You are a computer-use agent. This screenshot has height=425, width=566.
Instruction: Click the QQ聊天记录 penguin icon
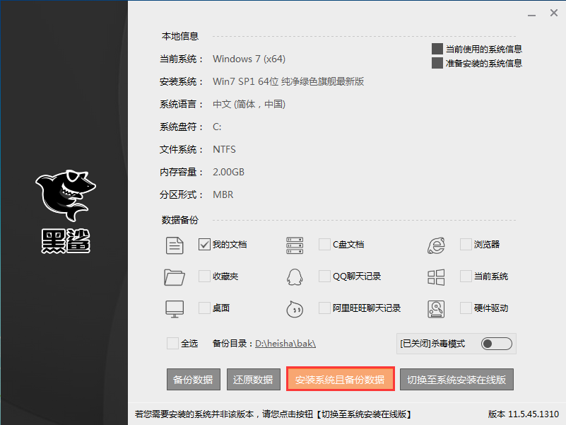tap(295, 276)
